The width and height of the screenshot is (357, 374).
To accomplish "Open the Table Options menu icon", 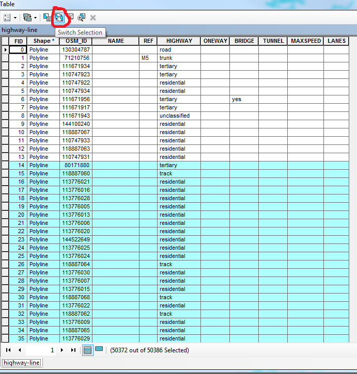I will coord(7,18).
